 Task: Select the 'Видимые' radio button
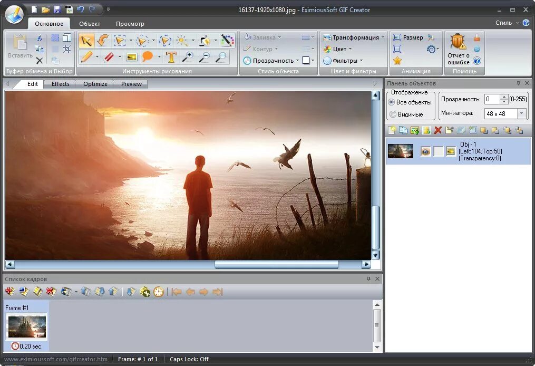coord(392,114)
